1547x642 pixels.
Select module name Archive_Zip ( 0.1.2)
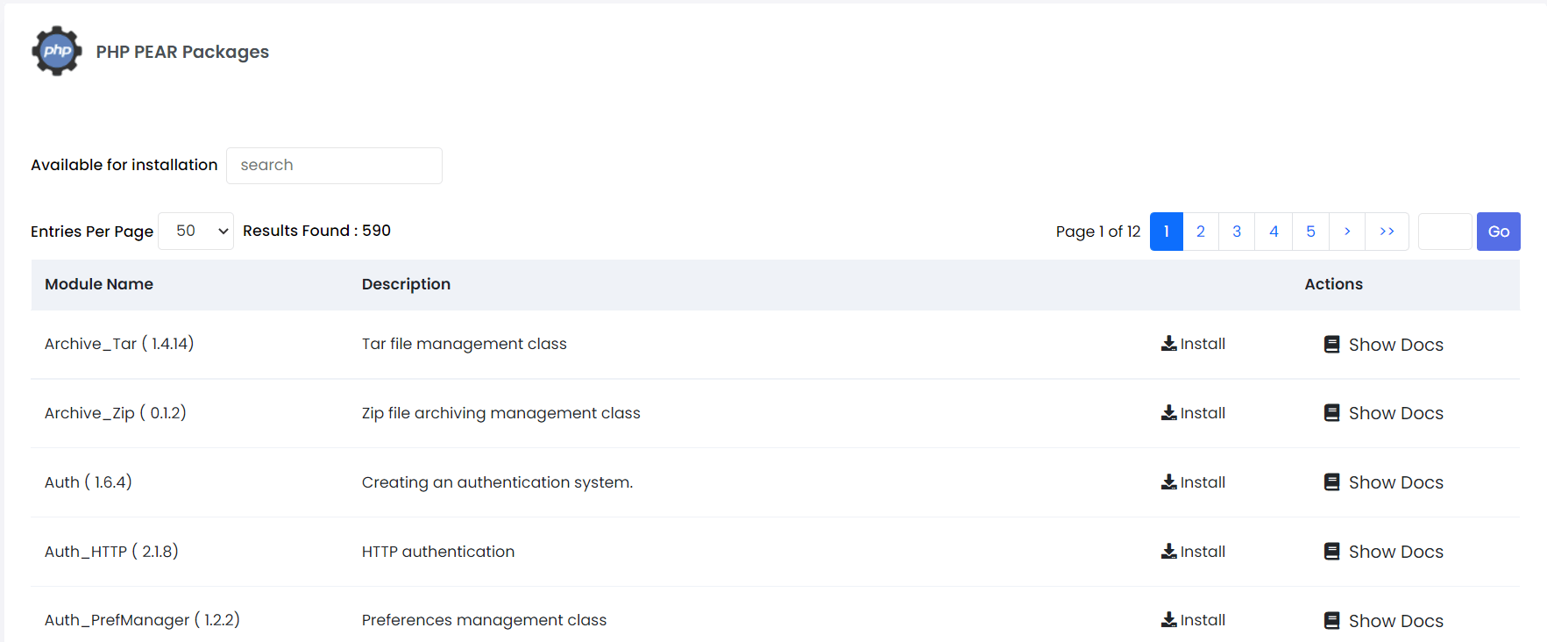116,413
